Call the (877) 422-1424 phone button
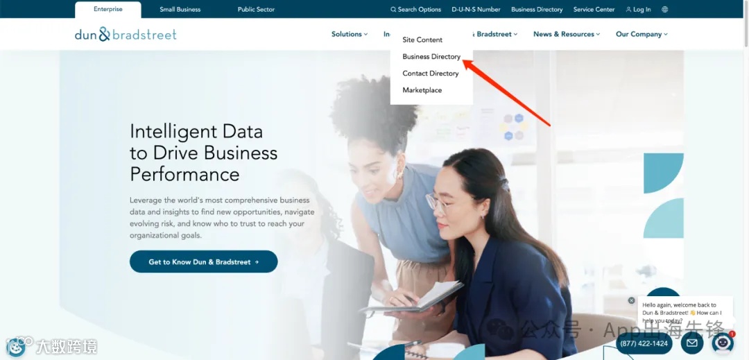749x360 pixels. 644,343
